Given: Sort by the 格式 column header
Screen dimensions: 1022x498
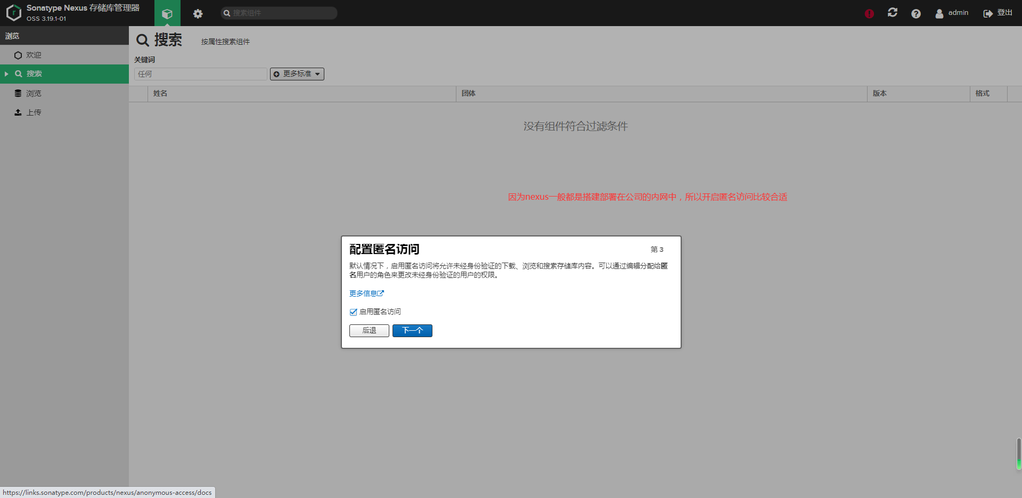Looking at the screenshot, I should point(988,94).
